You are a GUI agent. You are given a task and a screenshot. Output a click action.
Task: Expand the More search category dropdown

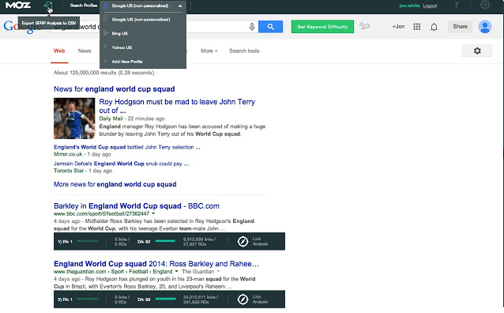209,51
